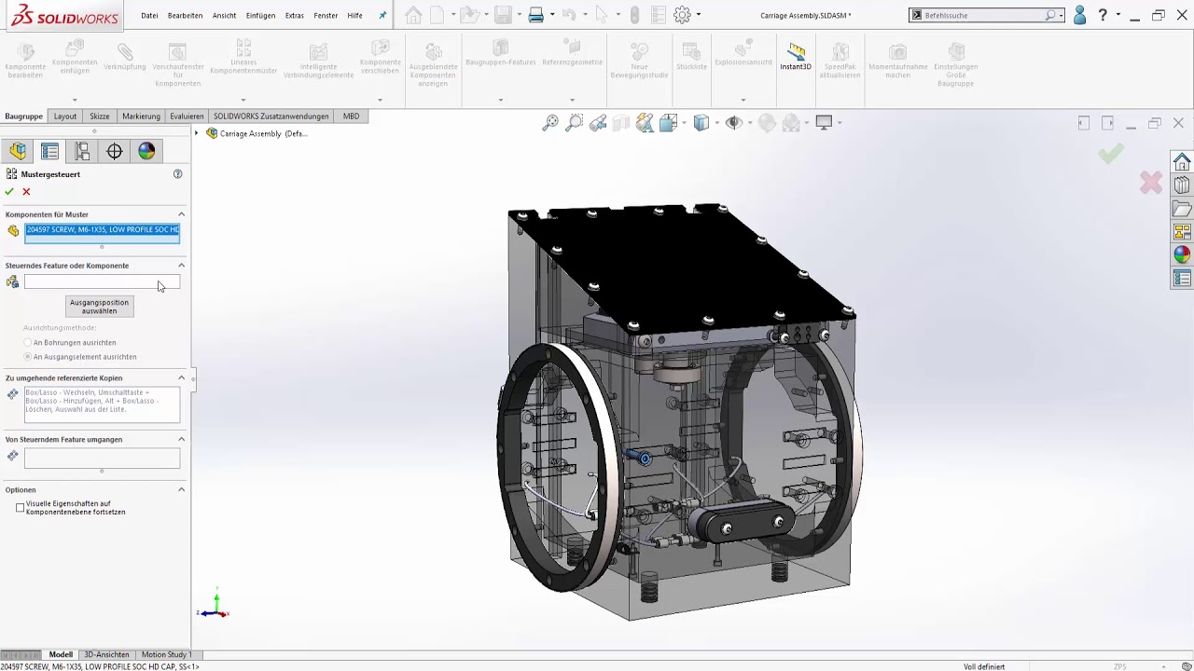The height and width of the screenshot is (671, 1194).
Task: Open the Bearbeiten menu
Action: [x=185, y=16]
